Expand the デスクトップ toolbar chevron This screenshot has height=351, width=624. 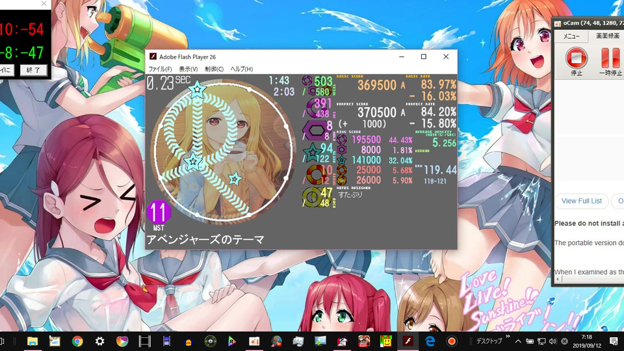[508, 337]
